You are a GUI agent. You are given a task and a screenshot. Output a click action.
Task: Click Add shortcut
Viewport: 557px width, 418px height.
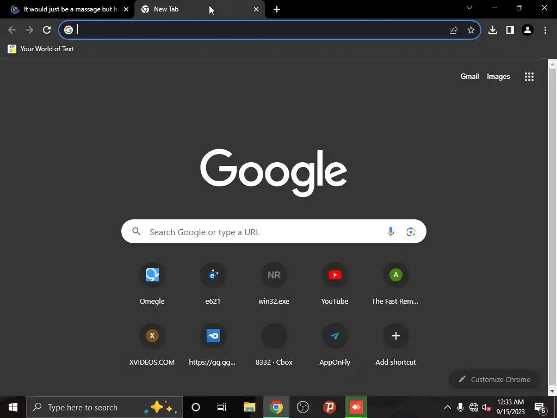[395, 345]
